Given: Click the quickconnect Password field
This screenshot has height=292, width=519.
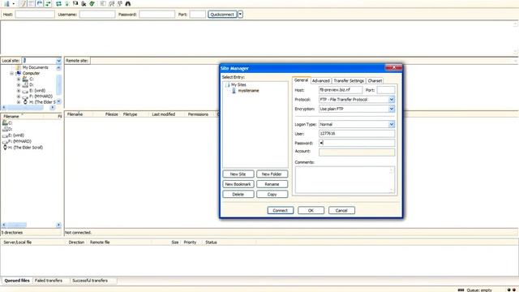Looking at the screenshot, I should 157,15.
